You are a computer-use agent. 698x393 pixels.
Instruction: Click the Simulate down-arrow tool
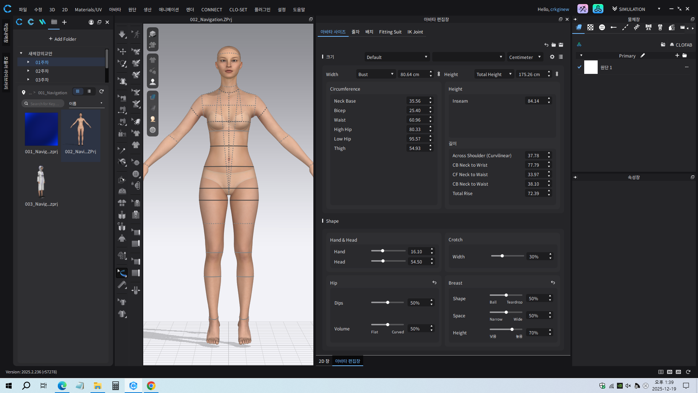click(122, 34)
